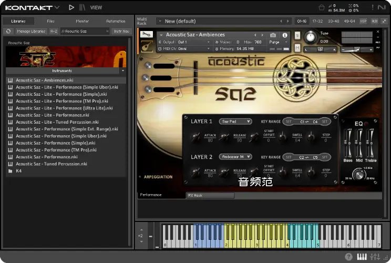
Task: Click the camera snapshot icon
Action: [272, 35]
